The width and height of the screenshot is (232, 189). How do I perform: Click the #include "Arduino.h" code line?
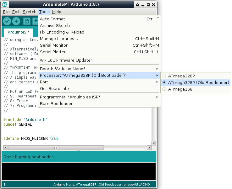click(x=25, y=119)
